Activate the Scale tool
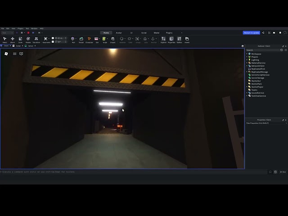Screen dimensions: 288x216 tap(20, 40)
